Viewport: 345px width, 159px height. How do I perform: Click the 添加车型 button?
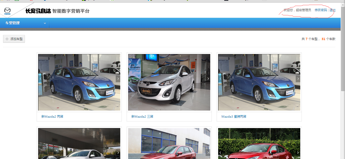click(14, 39)
